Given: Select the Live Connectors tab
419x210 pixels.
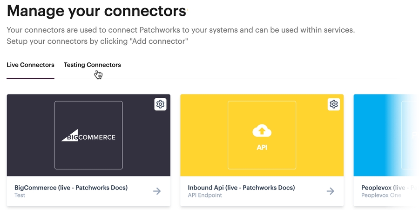Looking at the screenshot, I should (x=30, y=65).
